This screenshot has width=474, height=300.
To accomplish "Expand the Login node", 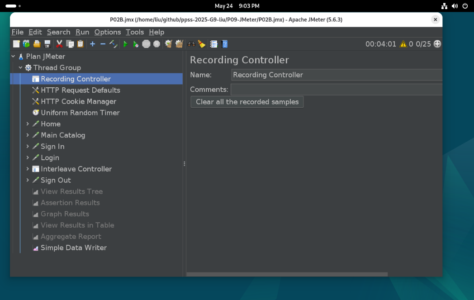I will (x=28, y=157).
